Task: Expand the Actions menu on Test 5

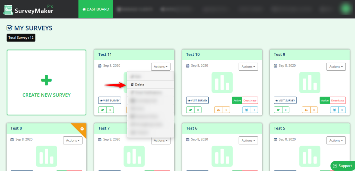Action: coord(336,141)
